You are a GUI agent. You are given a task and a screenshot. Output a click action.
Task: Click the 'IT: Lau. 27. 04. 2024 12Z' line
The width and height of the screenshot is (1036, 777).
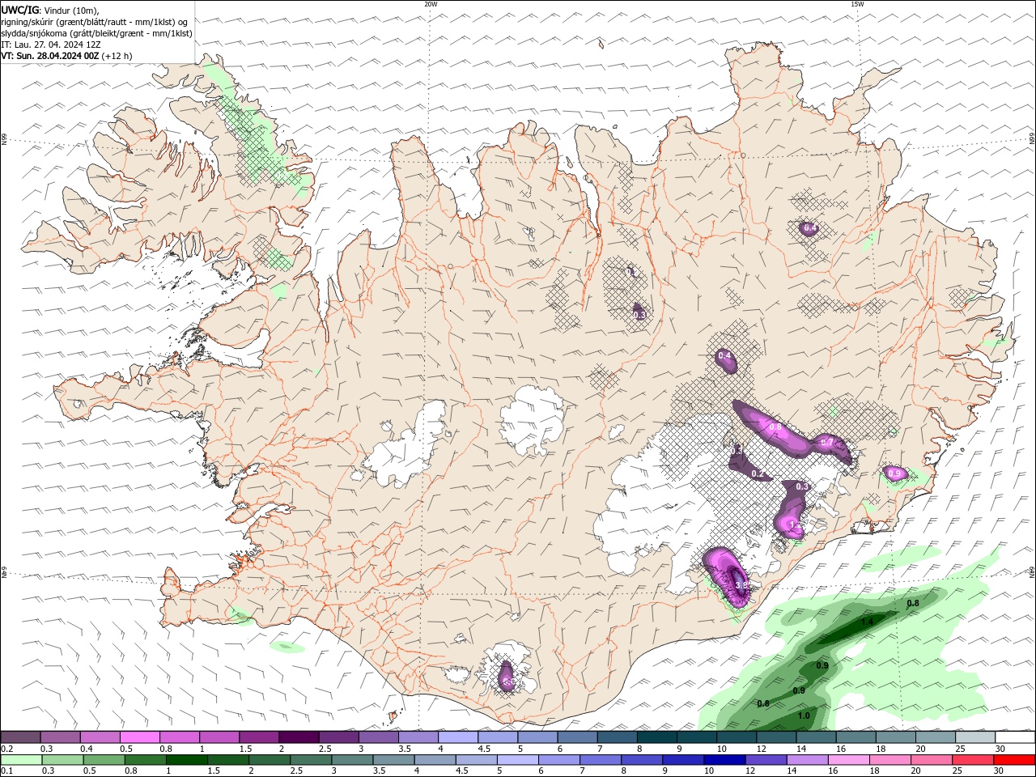click(x=51, y=45)
